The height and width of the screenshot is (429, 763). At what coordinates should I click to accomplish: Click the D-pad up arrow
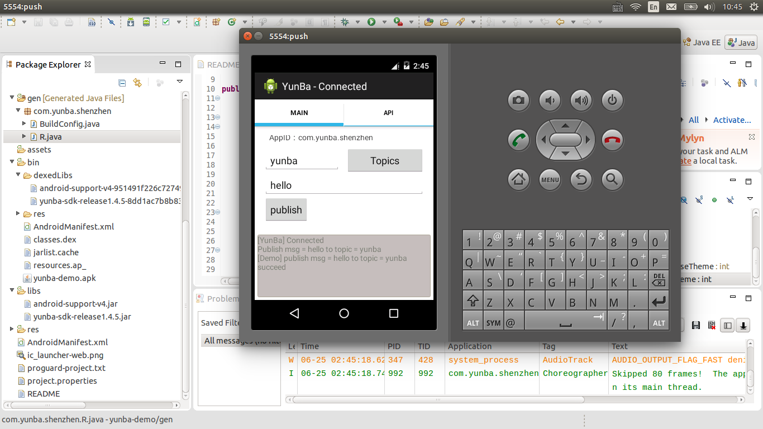[x=566, y=125]
